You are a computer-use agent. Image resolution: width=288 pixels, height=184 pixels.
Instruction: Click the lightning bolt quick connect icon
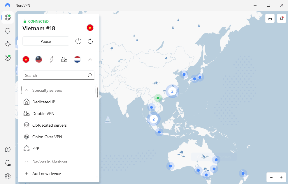pyautogui.click(x=52, y=59)
